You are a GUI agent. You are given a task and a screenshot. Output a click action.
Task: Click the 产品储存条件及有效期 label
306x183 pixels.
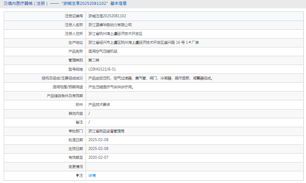65,96
